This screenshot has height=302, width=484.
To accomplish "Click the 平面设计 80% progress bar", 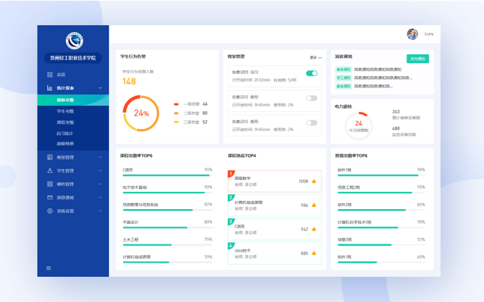I will [167, 227].
